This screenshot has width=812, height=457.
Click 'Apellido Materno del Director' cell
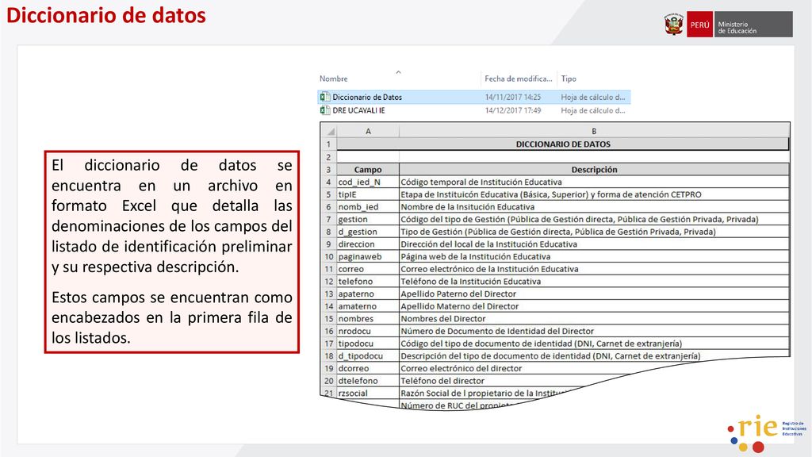594,306
